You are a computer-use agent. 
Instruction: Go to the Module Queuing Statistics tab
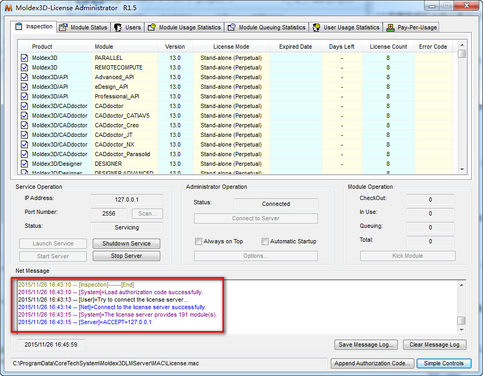[x=266, y=27]
